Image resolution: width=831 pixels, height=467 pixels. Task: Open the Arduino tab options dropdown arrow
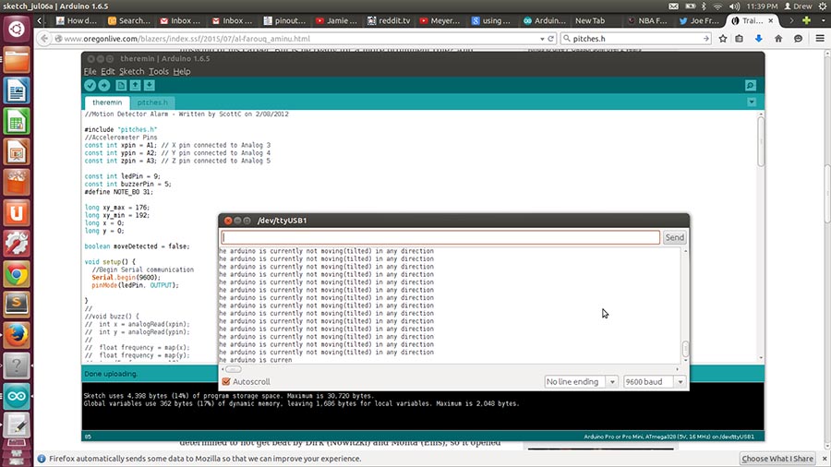click(752, 102)
